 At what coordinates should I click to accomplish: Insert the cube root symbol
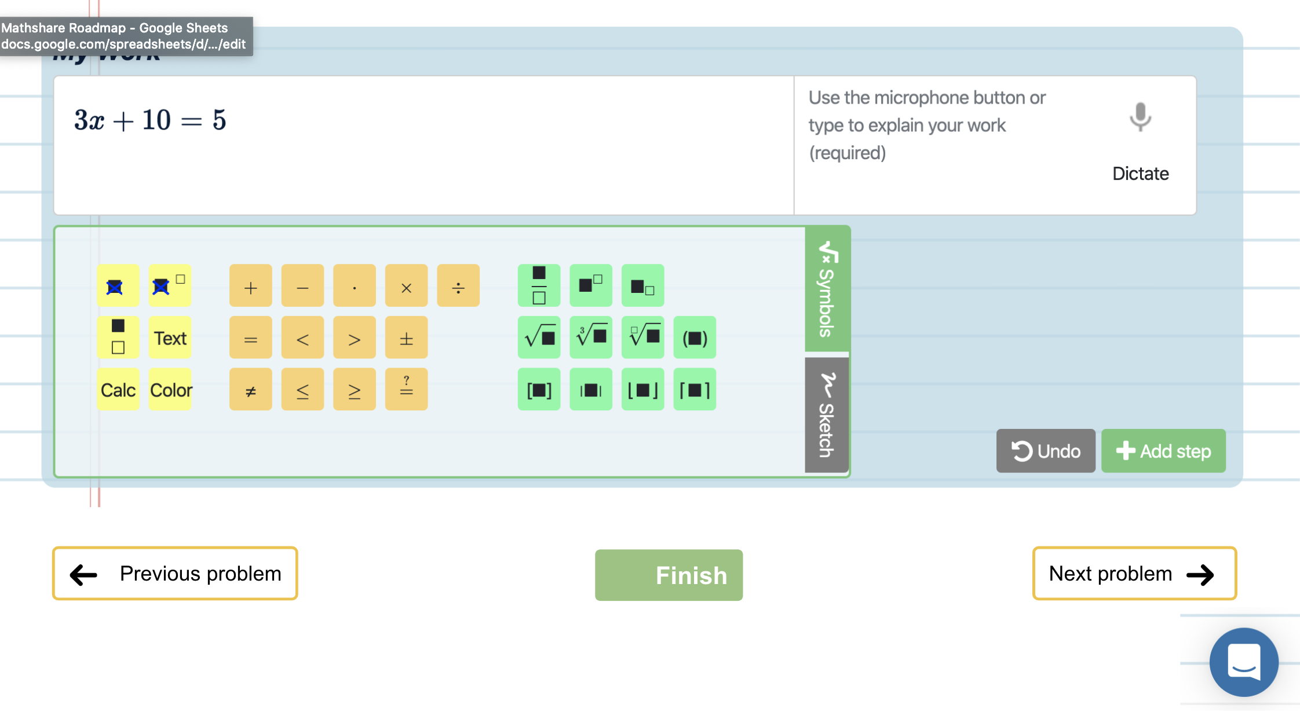coord(590,337)
